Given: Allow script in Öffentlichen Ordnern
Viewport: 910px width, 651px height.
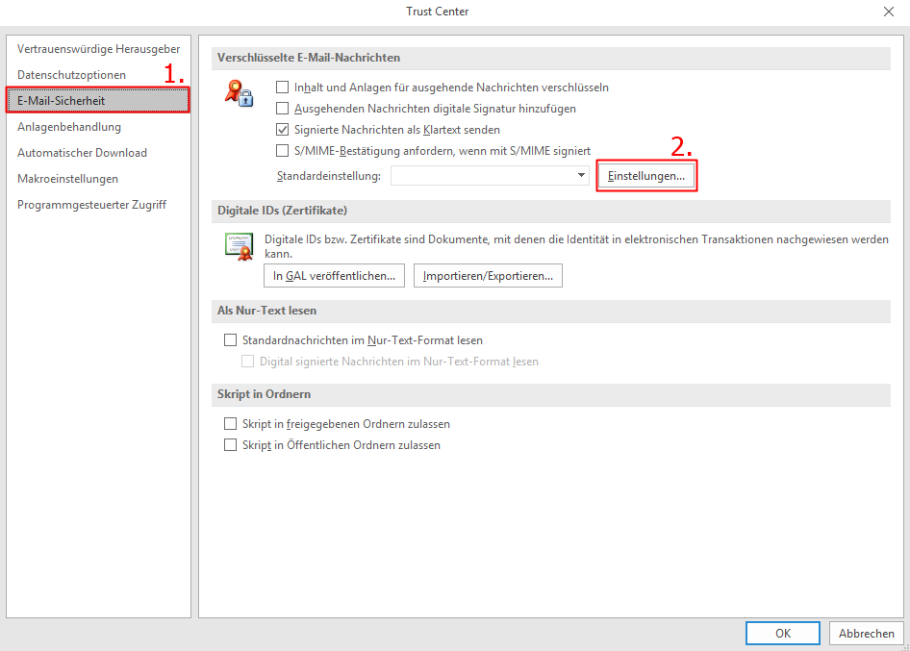Looking at the screenshot, I should pyautogui.click(x=230, y=445).
